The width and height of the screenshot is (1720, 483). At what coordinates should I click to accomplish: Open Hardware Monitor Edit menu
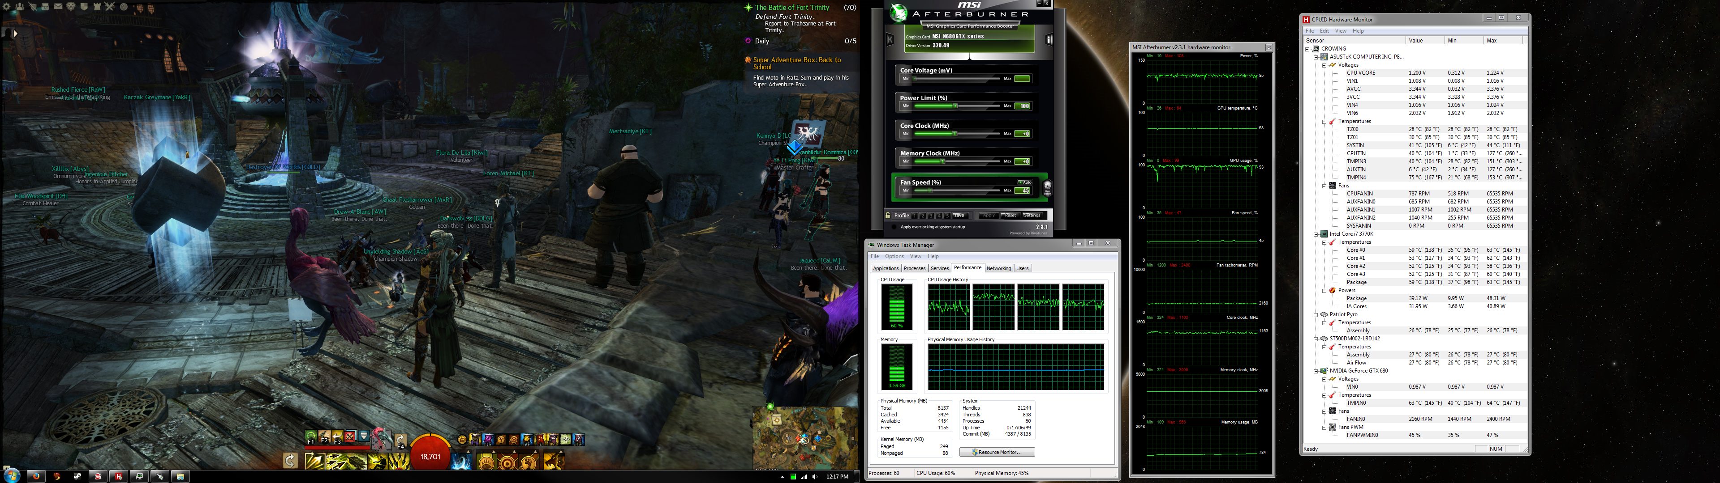click(x=1324, y=31)
